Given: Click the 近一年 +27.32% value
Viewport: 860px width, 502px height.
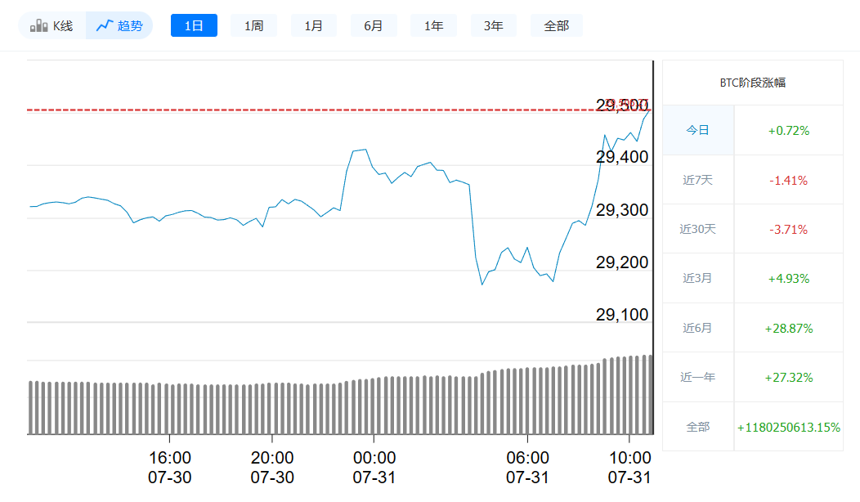Looking at the screenshot, I should [x=789, y=377].
